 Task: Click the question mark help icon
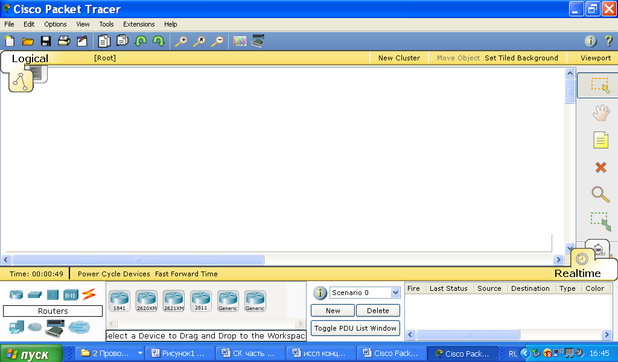[x=608, y=41]
